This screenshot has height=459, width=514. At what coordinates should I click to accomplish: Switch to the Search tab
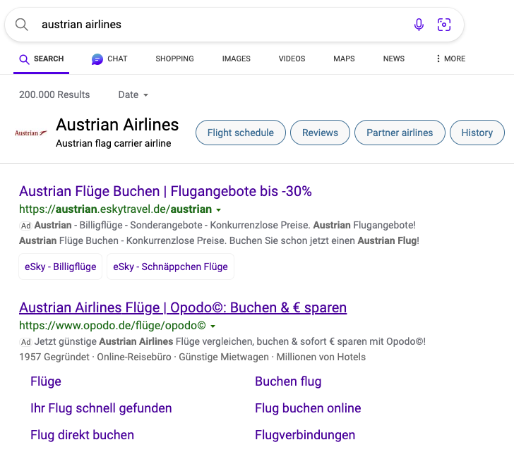click(x=41, y=59)
